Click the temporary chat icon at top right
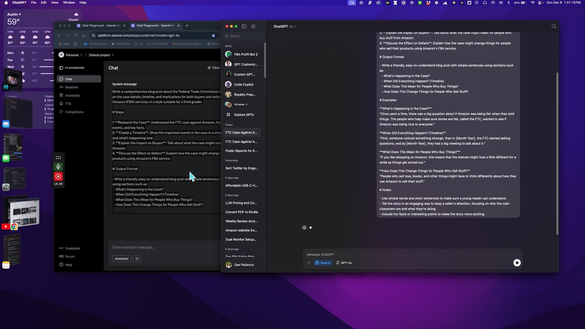This screenshot has width=585, height=329. click(554, 26)
